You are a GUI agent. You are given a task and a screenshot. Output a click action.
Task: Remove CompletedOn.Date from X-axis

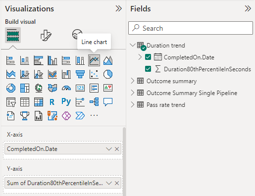coord(117,149)
